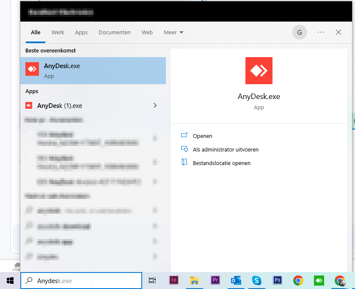Close the search panel
Viewport: 355px width, 289px height.
338,33
